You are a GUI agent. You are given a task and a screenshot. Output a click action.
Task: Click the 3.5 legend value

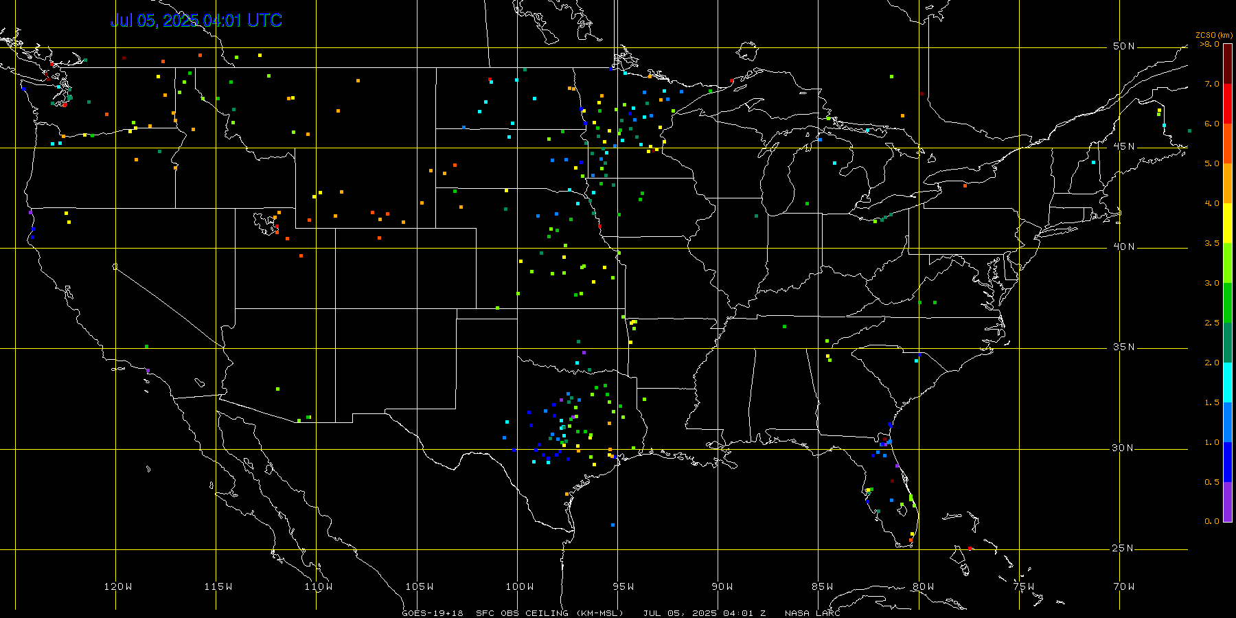point(1212,243)
